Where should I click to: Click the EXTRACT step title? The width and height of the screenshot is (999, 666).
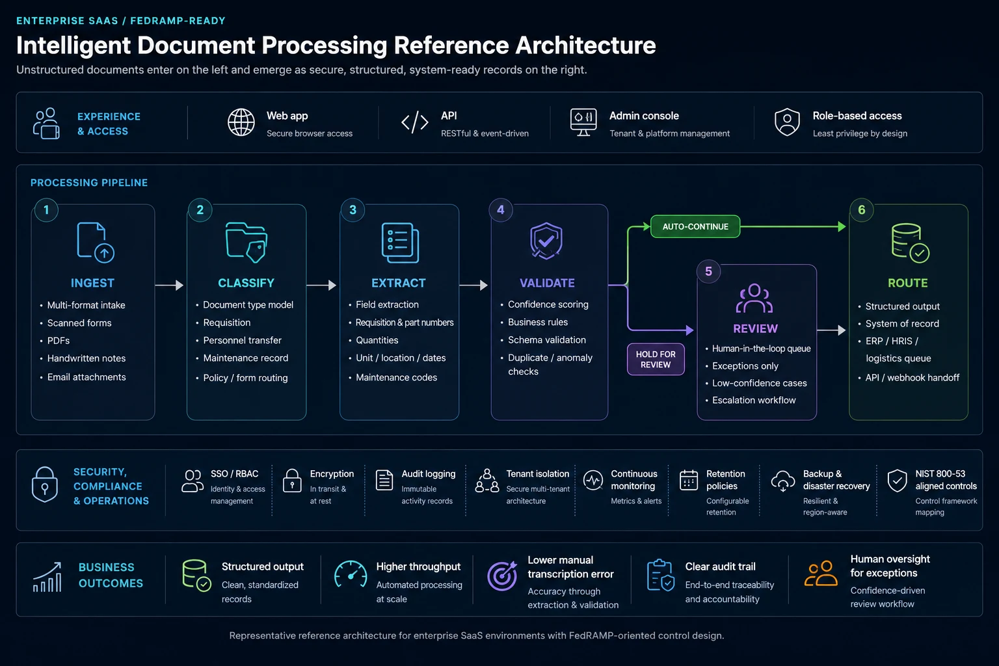(399, 283)
